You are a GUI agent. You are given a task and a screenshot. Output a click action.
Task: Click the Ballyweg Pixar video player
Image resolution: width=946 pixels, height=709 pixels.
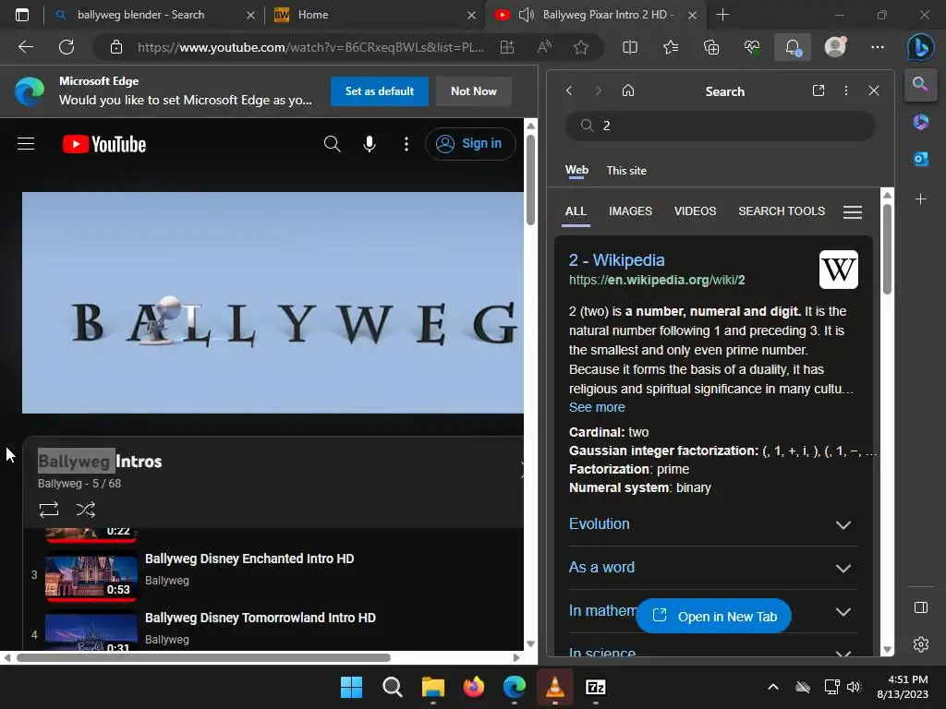pyautogui.click(x=273, y=303)
